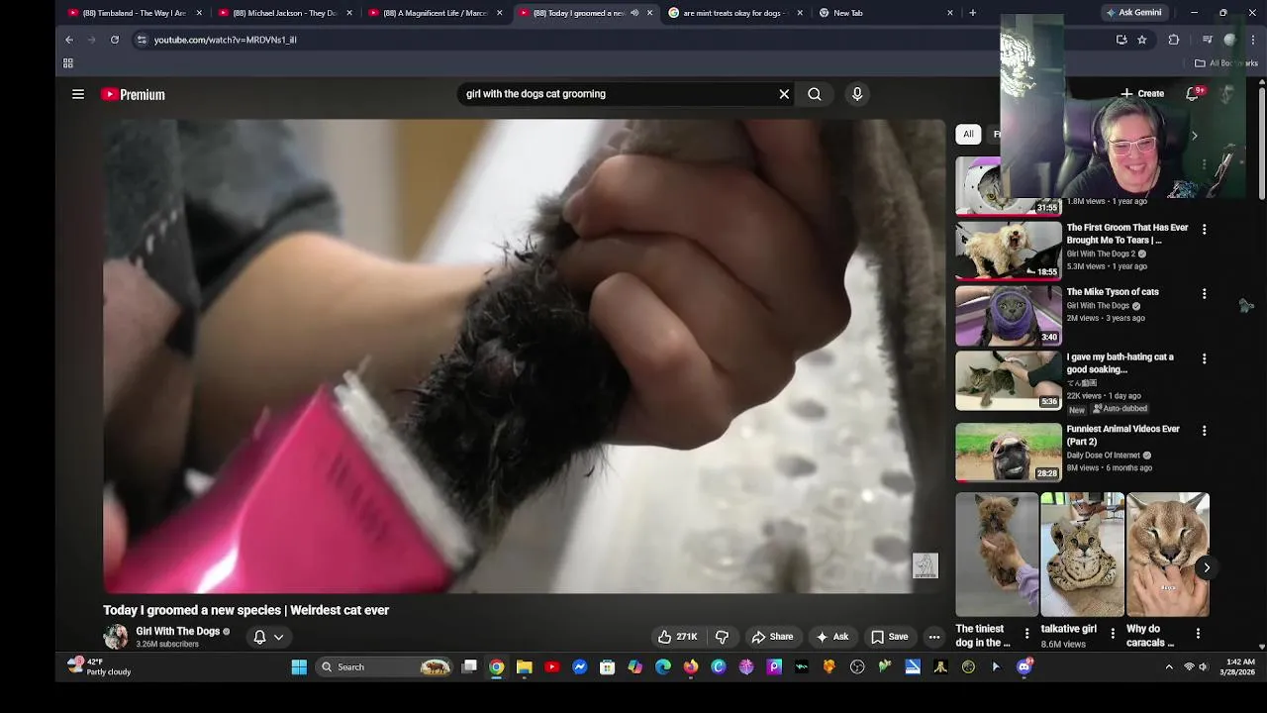
Task: Edit the YouTube search box text
Action: click(619, 94)
